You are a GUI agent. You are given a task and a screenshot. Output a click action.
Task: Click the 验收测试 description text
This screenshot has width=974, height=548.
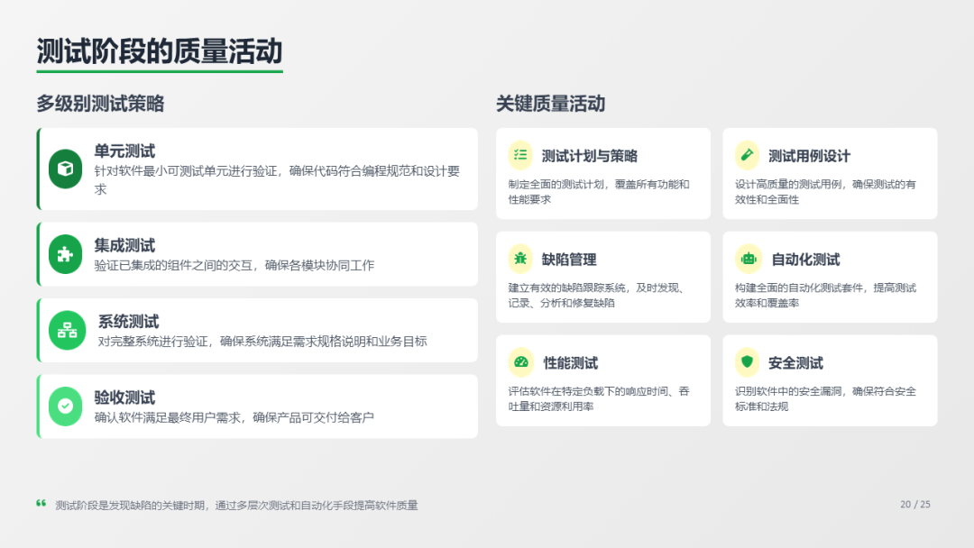click(234, 417)
